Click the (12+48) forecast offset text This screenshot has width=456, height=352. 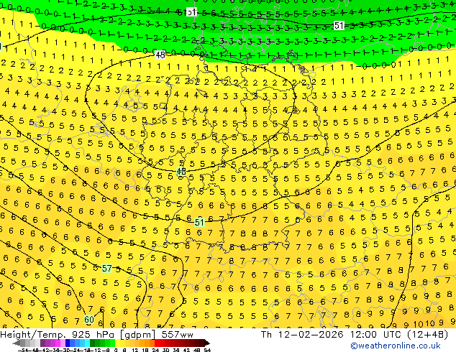(x=426, y=335)
